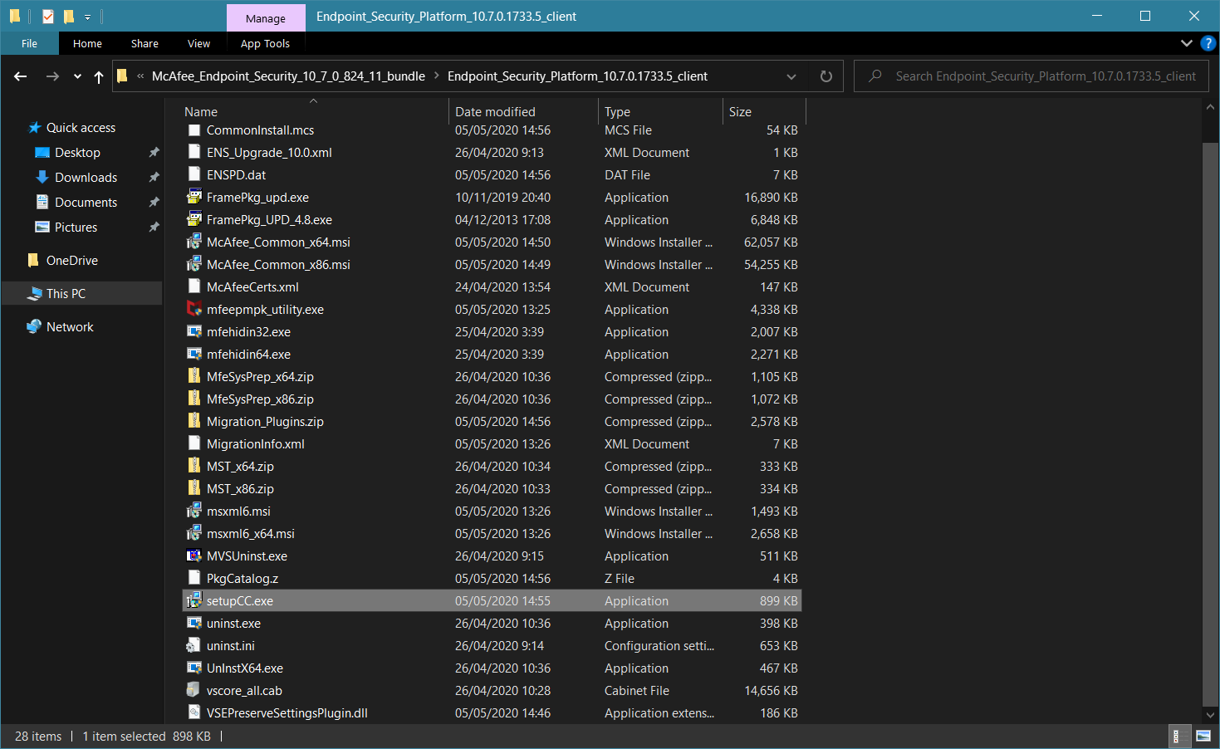Click the Up one level arrow
Image resolution: width=1220 pixels, height=749 pixels.
click(x=99, y=76)
